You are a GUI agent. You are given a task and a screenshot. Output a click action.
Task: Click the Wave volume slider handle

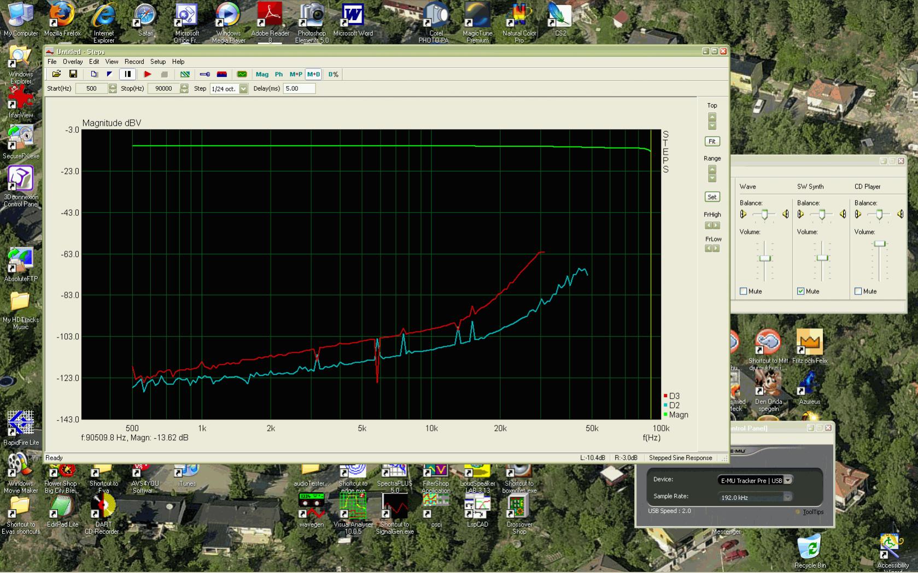pyautogui.click(x=765, y=258)
